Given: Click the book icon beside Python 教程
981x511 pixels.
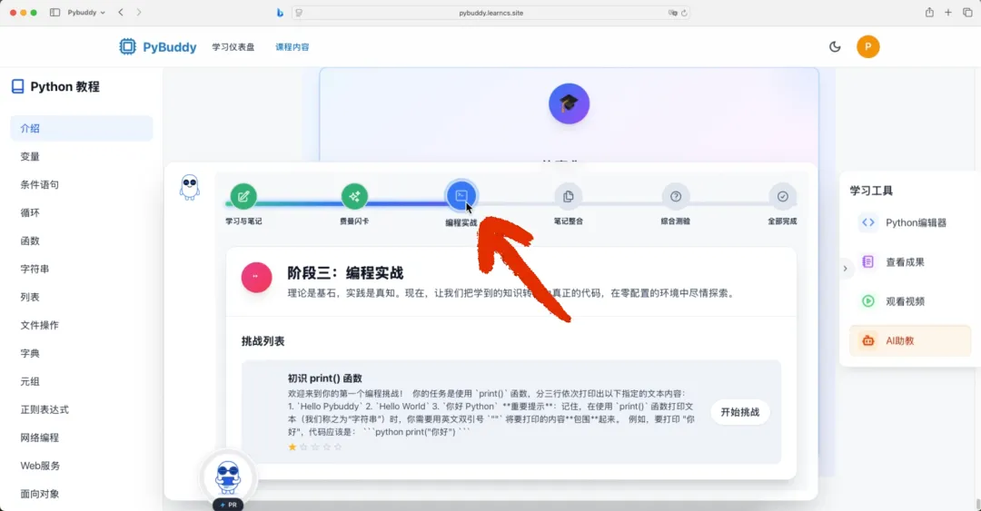Looking at the screenshot, I should 17,86.
